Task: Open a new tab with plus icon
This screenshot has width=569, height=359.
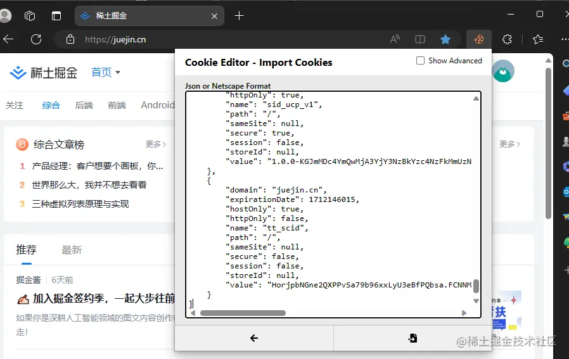Action: (239, 16)
